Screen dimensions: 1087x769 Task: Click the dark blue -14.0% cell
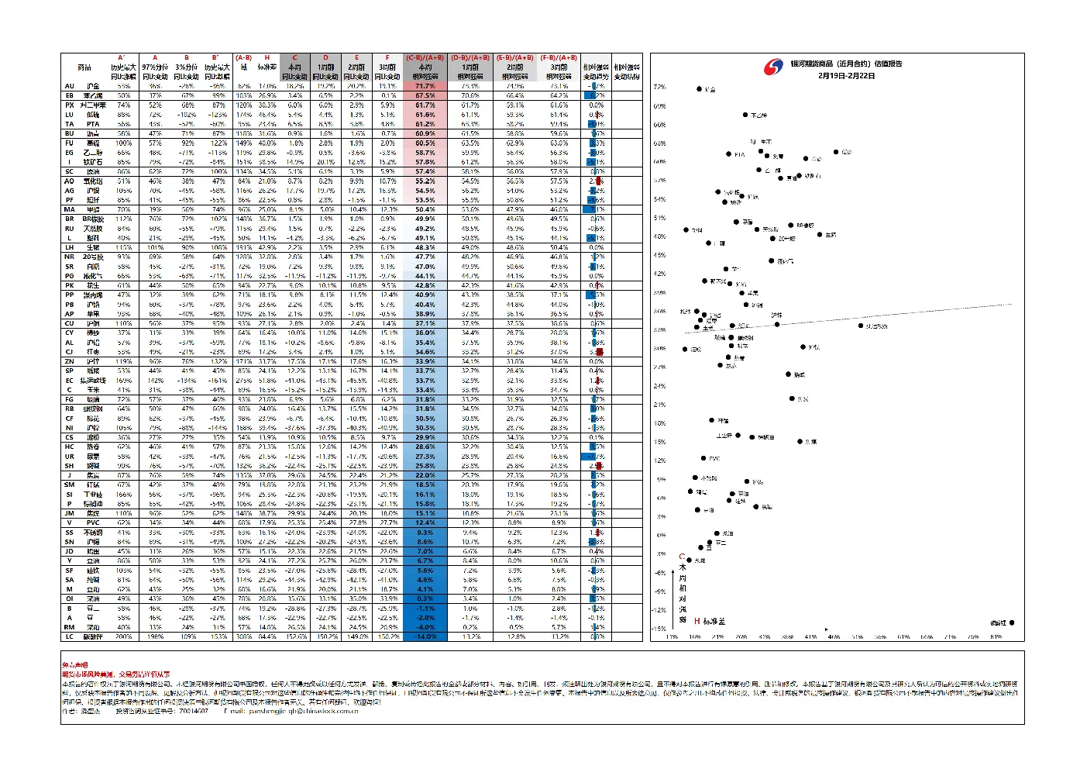click(x=425, y=637)
